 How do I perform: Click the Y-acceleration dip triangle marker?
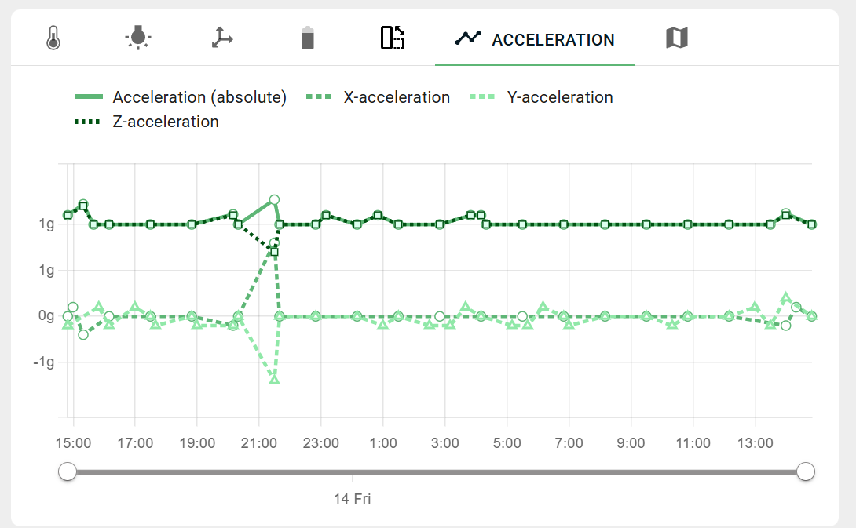point(273,381)
